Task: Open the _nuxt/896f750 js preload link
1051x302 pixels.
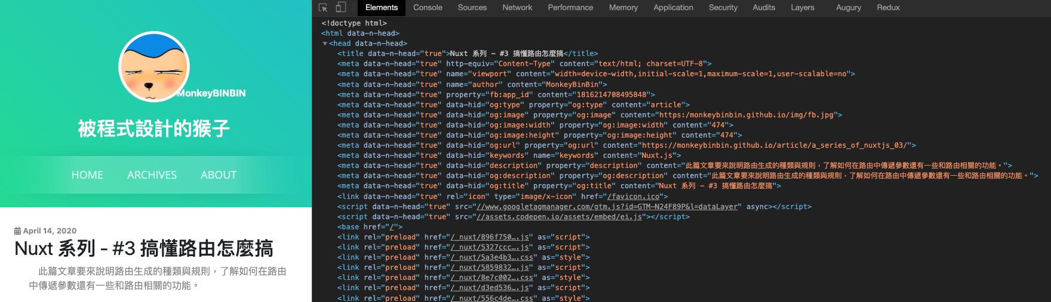Action: tap(490, 237)
